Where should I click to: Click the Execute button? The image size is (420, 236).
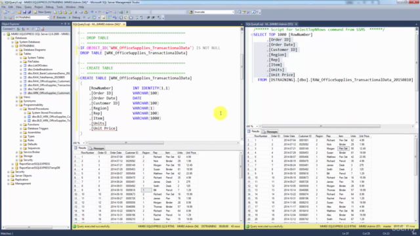click(x=59, y=18)
